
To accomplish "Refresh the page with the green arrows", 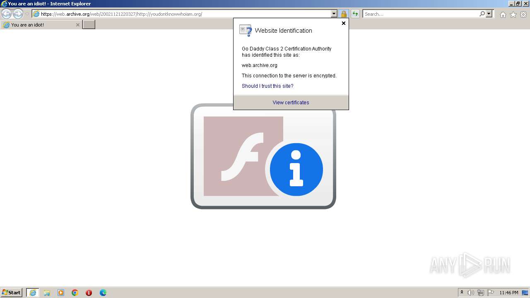I will (x=355, y=14).
